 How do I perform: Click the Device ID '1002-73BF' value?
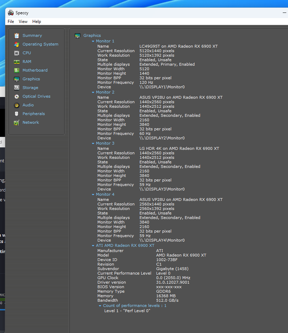point(167,260)
